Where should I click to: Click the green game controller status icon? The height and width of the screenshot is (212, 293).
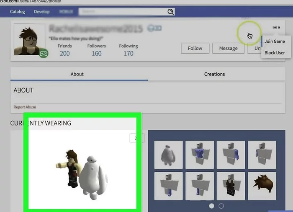tap(44, 54)
